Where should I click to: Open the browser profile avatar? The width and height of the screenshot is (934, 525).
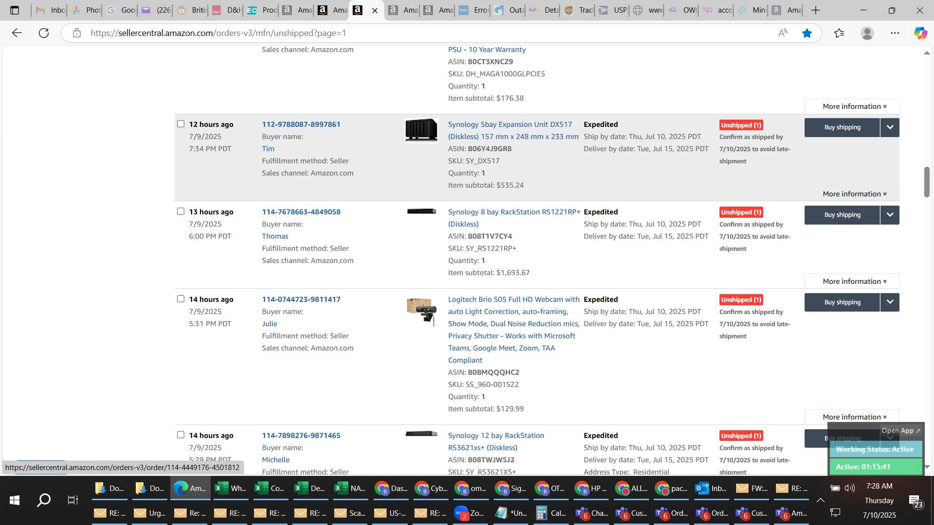tap(867, 33)
